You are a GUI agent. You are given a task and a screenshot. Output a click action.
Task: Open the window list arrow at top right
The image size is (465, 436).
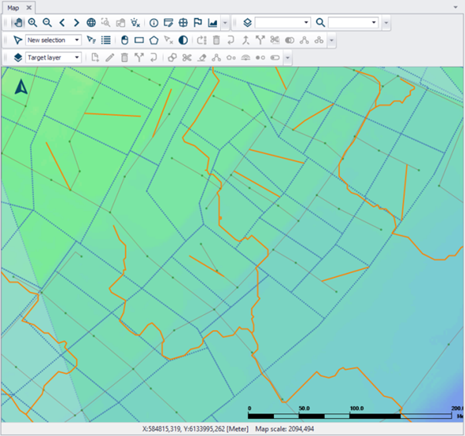pos(456,7)
